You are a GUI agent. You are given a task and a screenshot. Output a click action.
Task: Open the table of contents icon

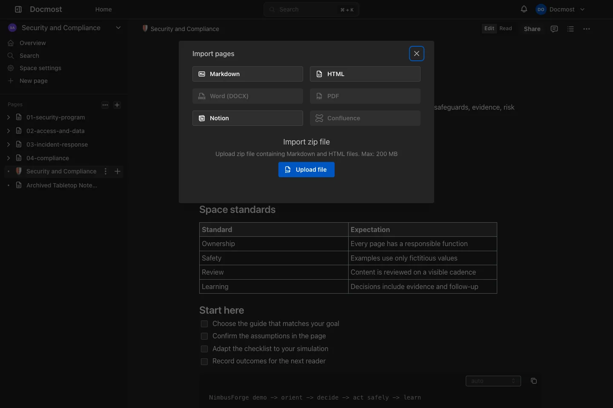tap(570, 29)
